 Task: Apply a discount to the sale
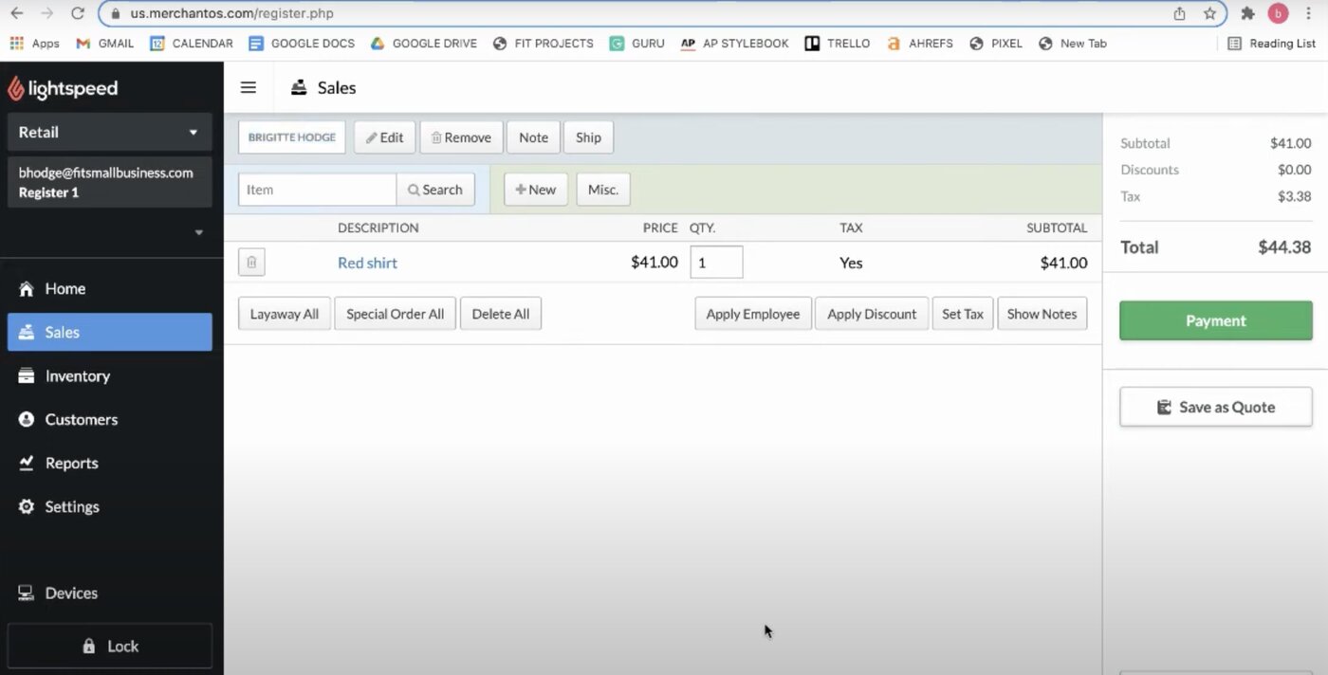click(x=871, y=313)
